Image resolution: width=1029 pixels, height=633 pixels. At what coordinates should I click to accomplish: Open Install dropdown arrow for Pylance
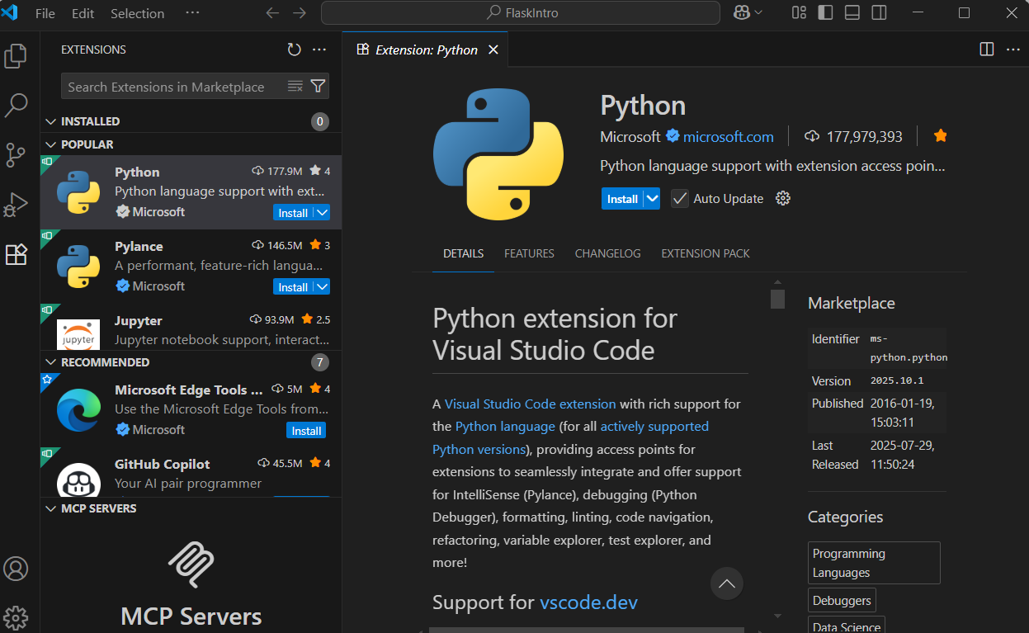pos(323,287)
